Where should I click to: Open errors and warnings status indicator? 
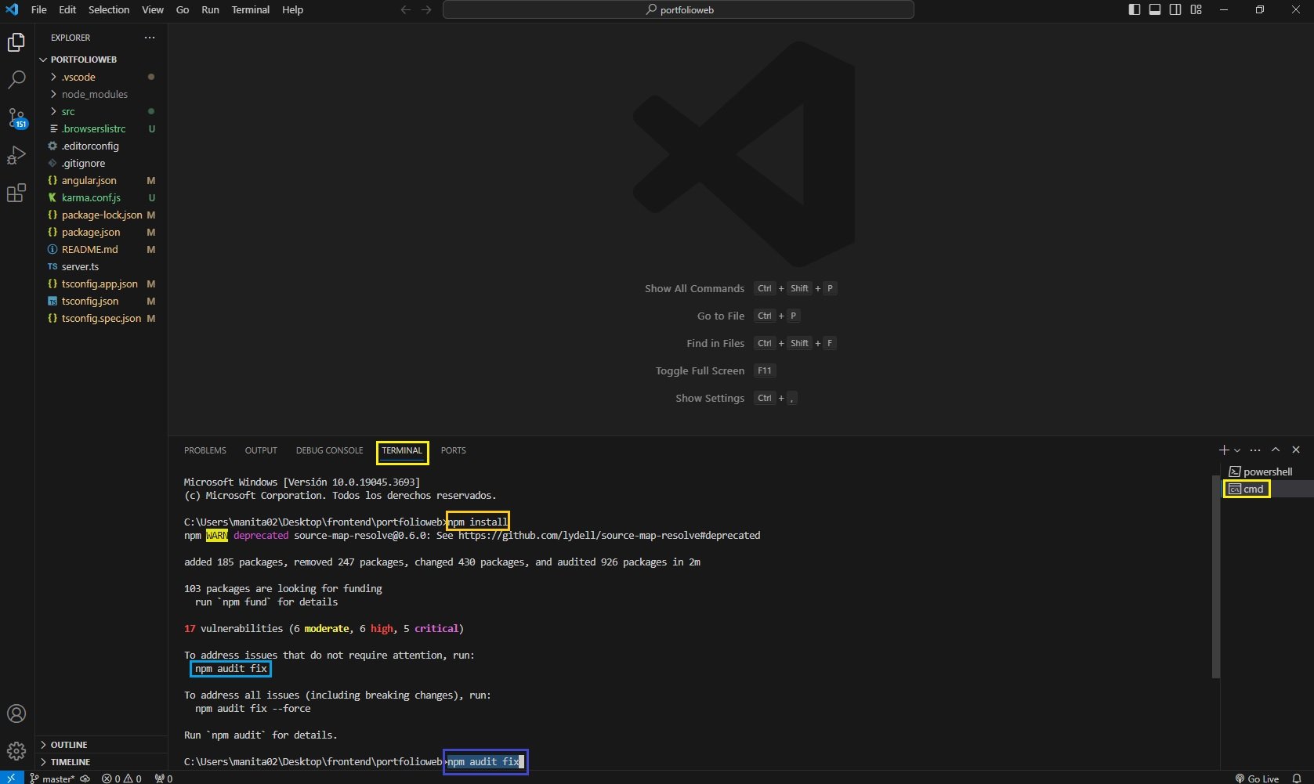(x=121, y=779)
